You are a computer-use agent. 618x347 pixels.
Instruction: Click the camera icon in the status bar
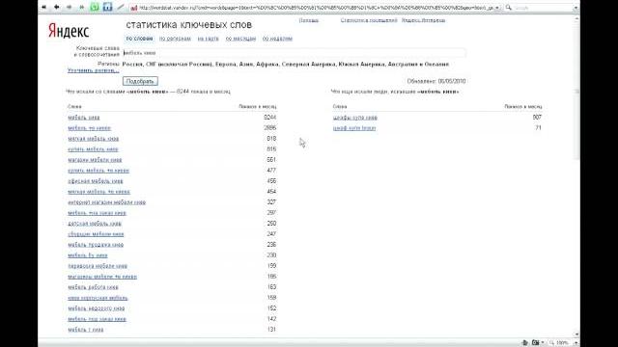pyautogui.click(x=535, y=343)
